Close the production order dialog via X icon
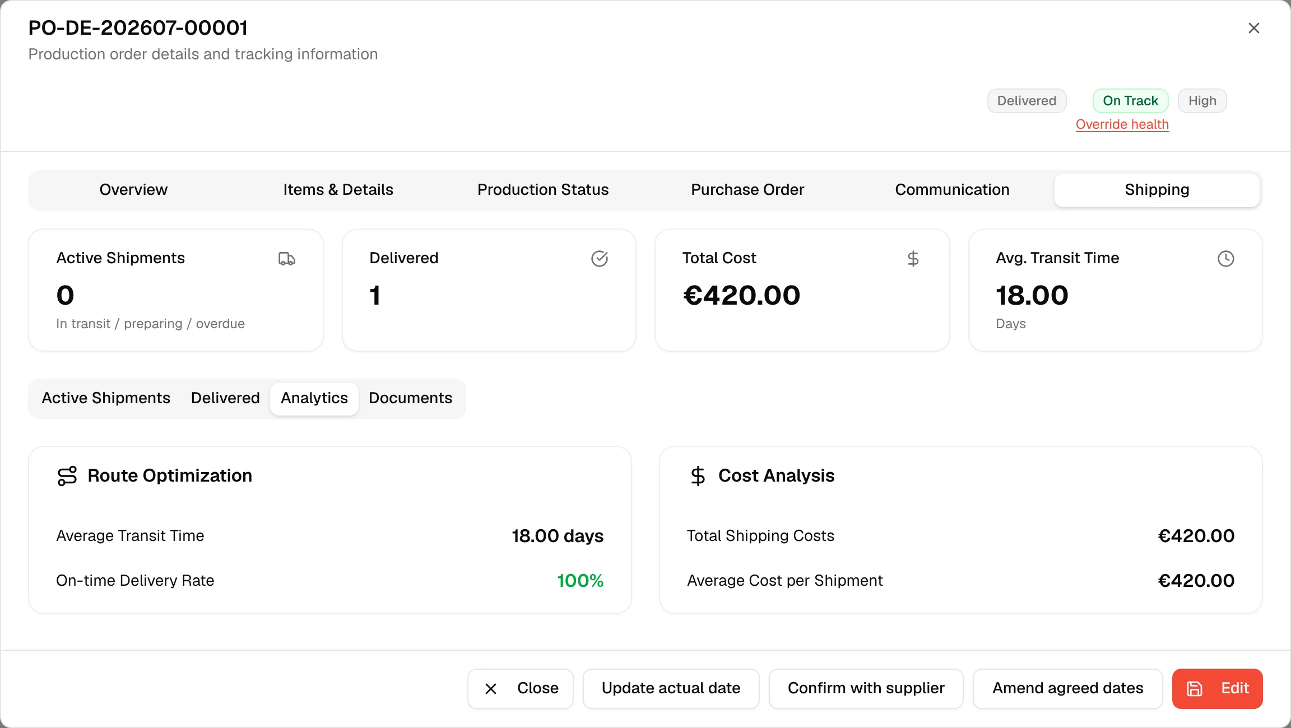 click(1254, 28)
